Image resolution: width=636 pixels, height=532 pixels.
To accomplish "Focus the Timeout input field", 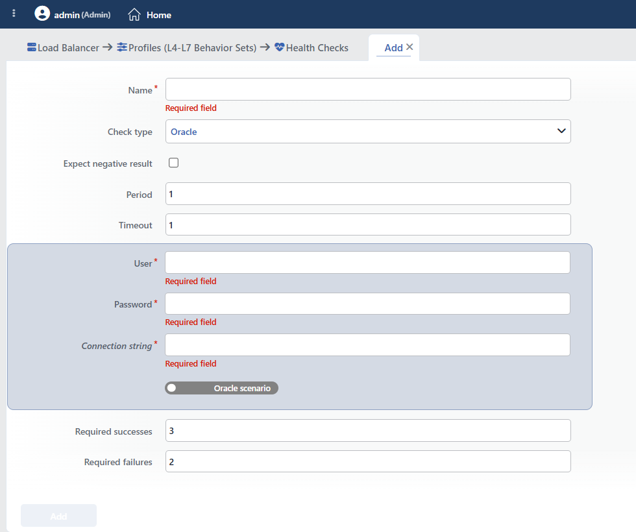I will coord(368,224).
